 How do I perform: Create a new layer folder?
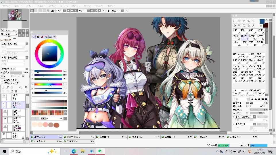11,87
